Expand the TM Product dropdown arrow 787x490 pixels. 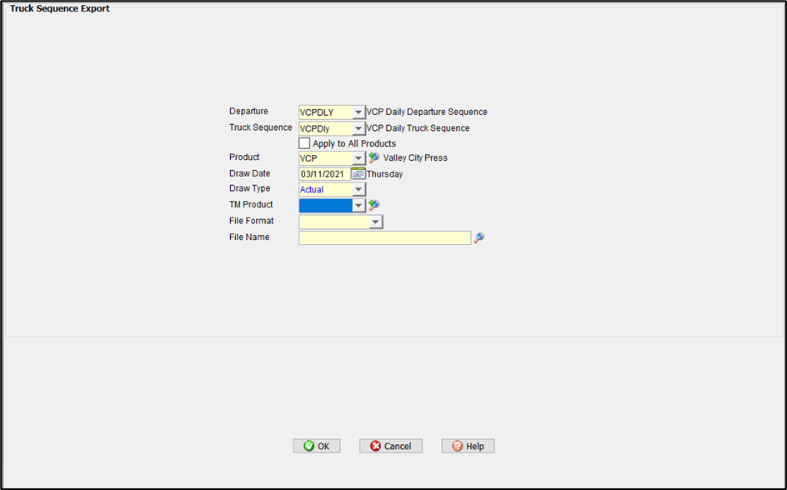point(358,205)
